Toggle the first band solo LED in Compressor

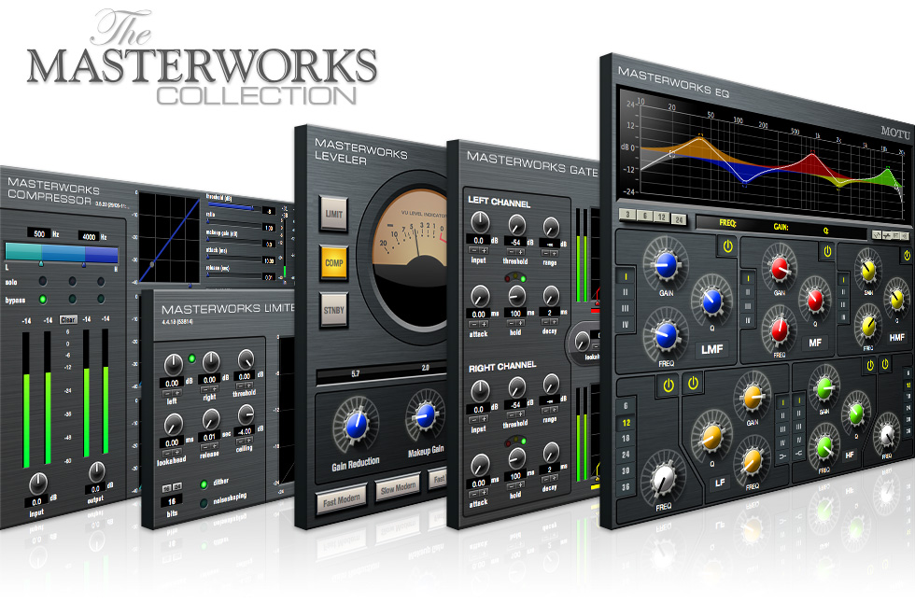(x=43, y=281)
